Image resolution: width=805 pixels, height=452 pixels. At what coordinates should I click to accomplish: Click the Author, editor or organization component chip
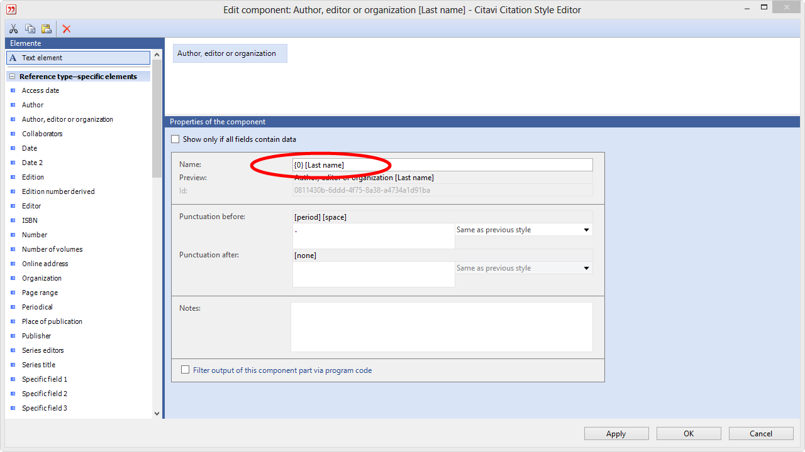tap(230, 53)
